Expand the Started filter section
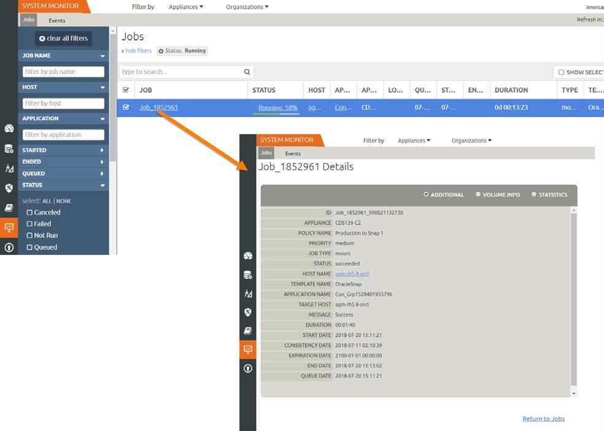 coord(64,150)
